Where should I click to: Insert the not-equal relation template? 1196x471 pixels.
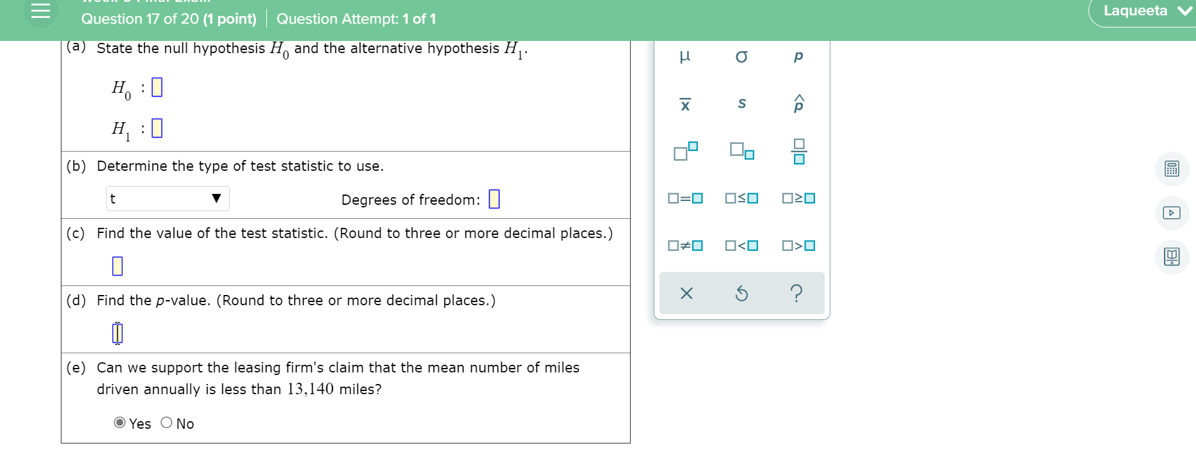[685, 246]
